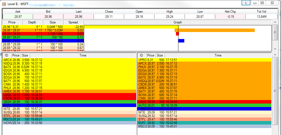Toggle the L link button in title bar

[x=246, y=3]
